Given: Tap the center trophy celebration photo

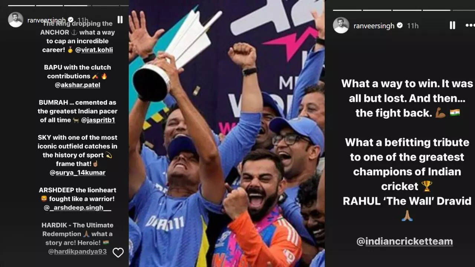Looking at the screenshot, I should (227, 133).
